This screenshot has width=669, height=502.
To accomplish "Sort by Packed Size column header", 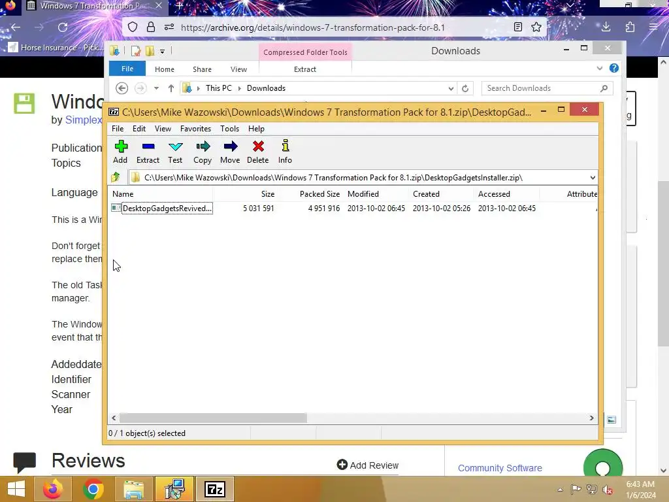I will tap(319, 193).
